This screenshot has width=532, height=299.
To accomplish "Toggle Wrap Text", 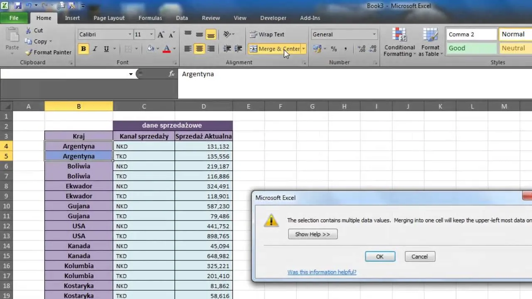I will (x=267, y=34).
